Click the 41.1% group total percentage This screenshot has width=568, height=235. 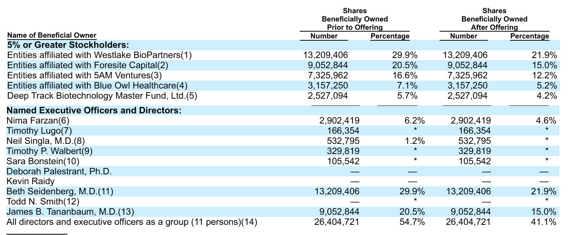click(544, 222)
